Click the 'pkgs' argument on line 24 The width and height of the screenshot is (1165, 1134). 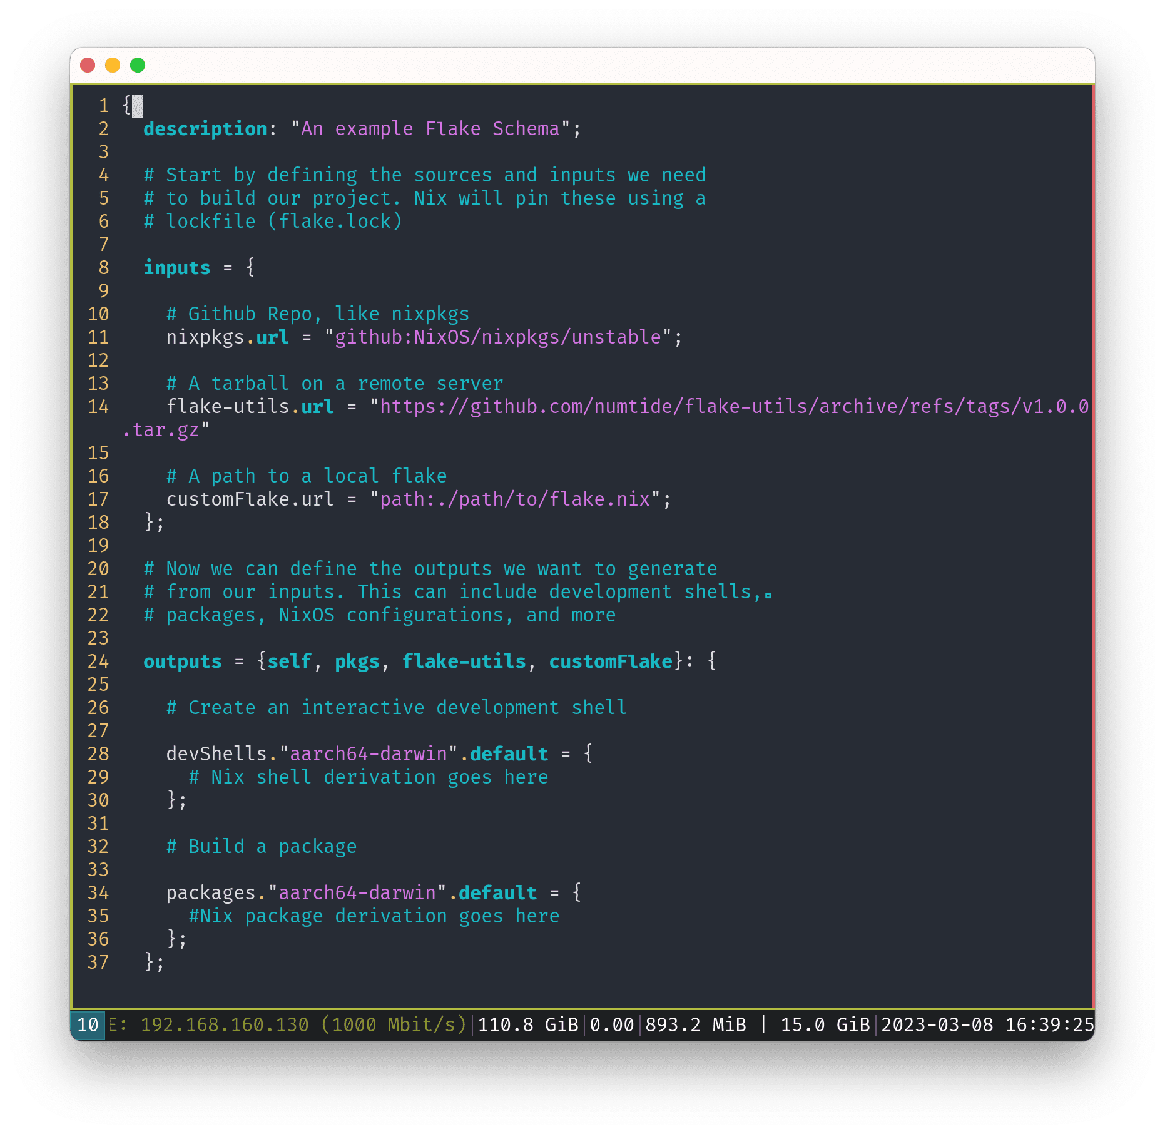[357, 661]
